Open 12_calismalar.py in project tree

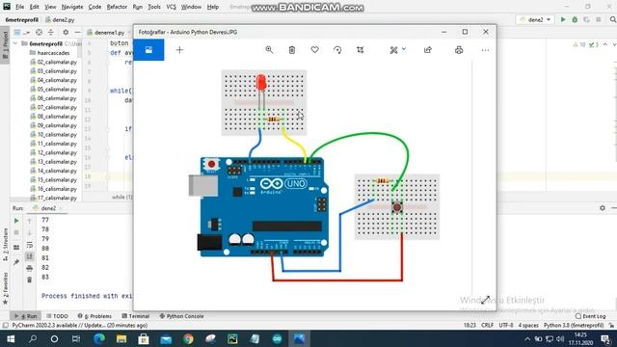click(53, 152)
